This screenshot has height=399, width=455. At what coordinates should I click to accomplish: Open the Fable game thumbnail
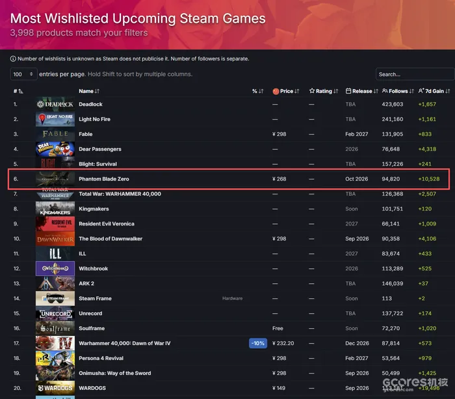55,134
